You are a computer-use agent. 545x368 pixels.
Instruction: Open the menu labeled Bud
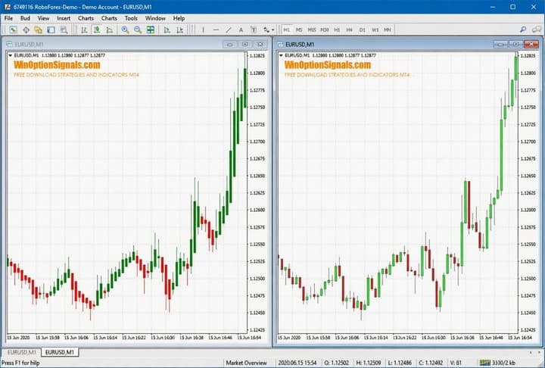point(25,18)
